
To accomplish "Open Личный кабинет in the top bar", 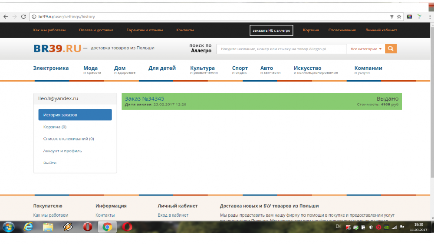I will [381, 30].
